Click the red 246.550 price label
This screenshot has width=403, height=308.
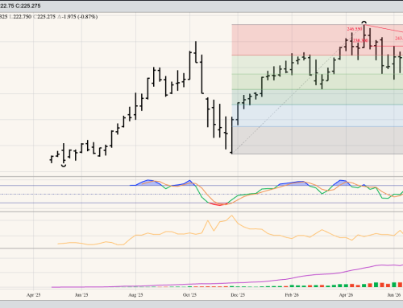[355, 29]
